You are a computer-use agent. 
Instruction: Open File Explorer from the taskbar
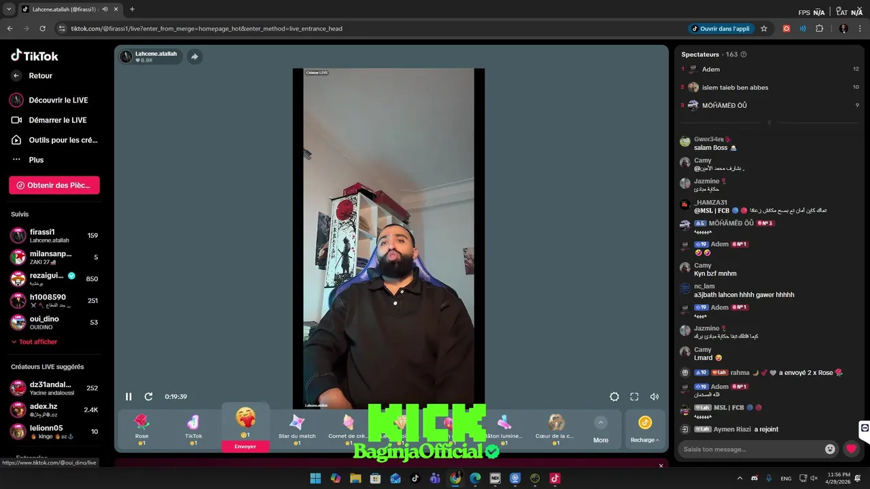(355, 478)
